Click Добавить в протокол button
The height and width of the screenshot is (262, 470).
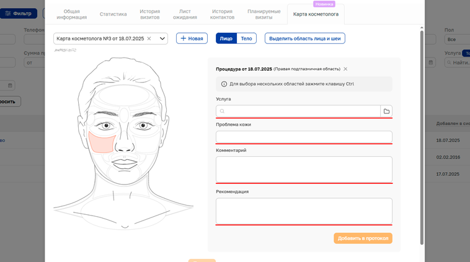pyautogui.click(x=363, y=238)
